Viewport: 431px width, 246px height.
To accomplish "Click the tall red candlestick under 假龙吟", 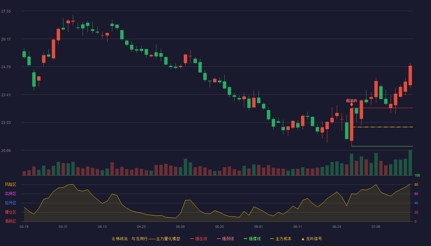I will pos(352,125).
